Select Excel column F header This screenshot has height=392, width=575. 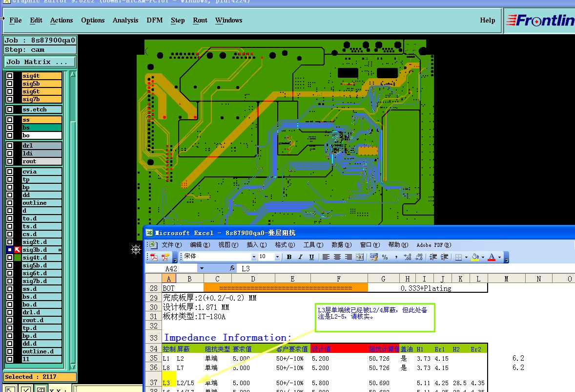point(339,279)
